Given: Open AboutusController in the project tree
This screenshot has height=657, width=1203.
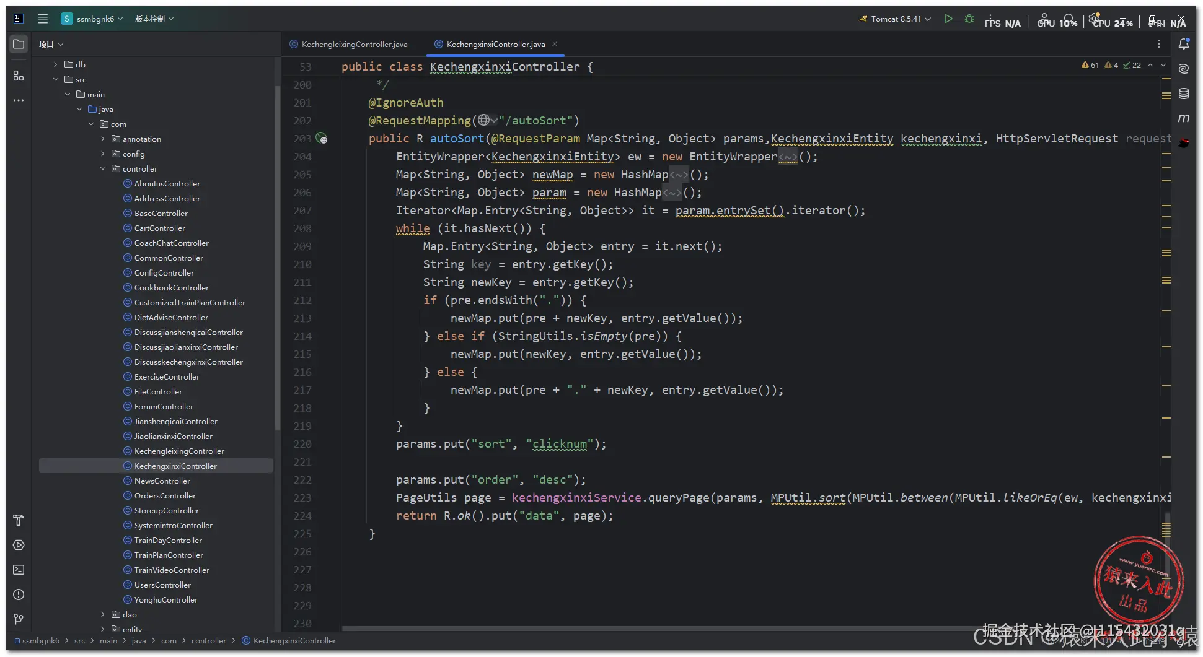Looking at the screenshot, I should click(x=167, y=183).
